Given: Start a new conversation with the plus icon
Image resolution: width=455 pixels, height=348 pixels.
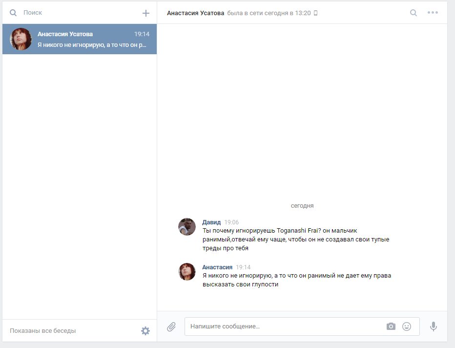Looking at the screenshot, I should 145,13.
